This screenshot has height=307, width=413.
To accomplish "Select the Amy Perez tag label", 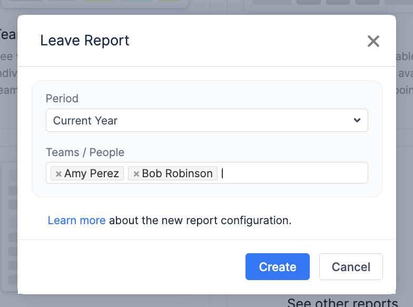I will [x=92, y=174].
